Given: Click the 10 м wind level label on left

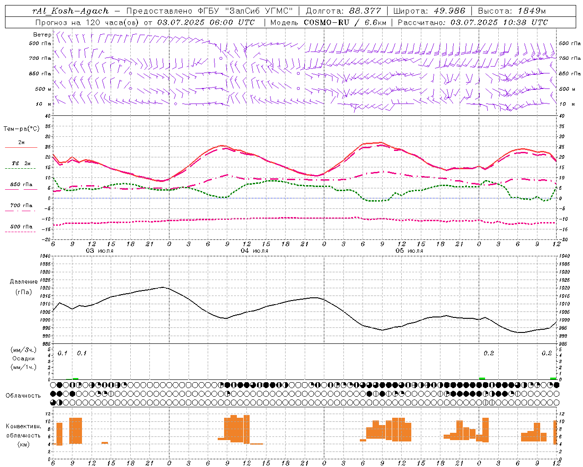Looking at the screenshot, I should pos(44,104).
